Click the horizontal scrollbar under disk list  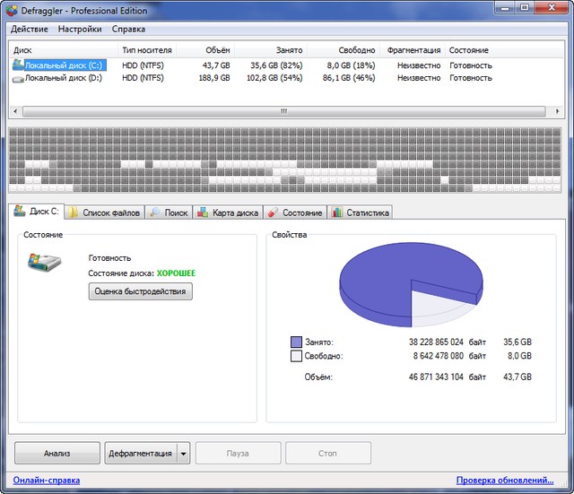click(x=283, y=112)
